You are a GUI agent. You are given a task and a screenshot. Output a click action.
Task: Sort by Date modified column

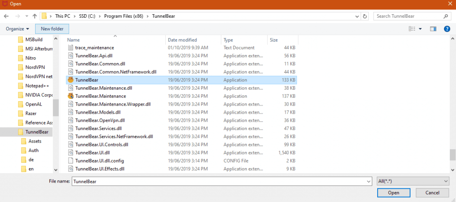182,40
